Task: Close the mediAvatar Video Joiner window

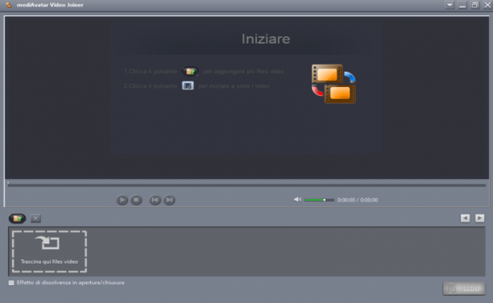Action: 487,5
